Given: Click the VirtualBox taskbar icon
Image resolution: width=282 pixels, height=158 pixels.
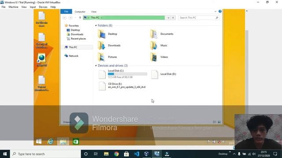Looking at the screenshot, I should [x=147, y=154].
